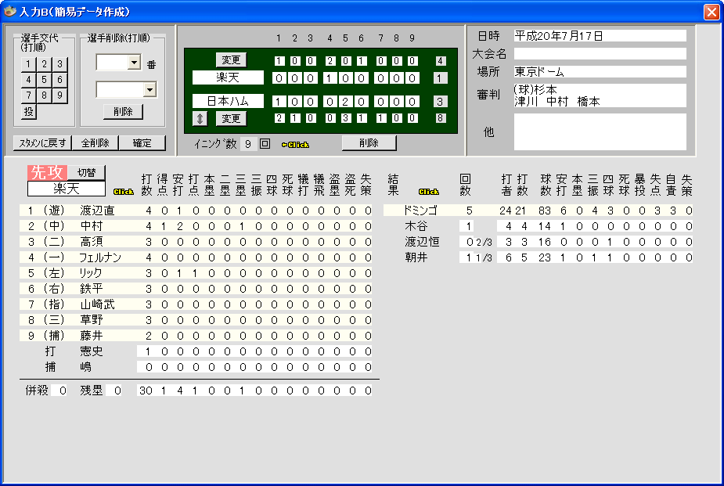This screenshot has width=724, height=486.
Task: Click the 残塁 value field
Action: [x=114, y=391]
